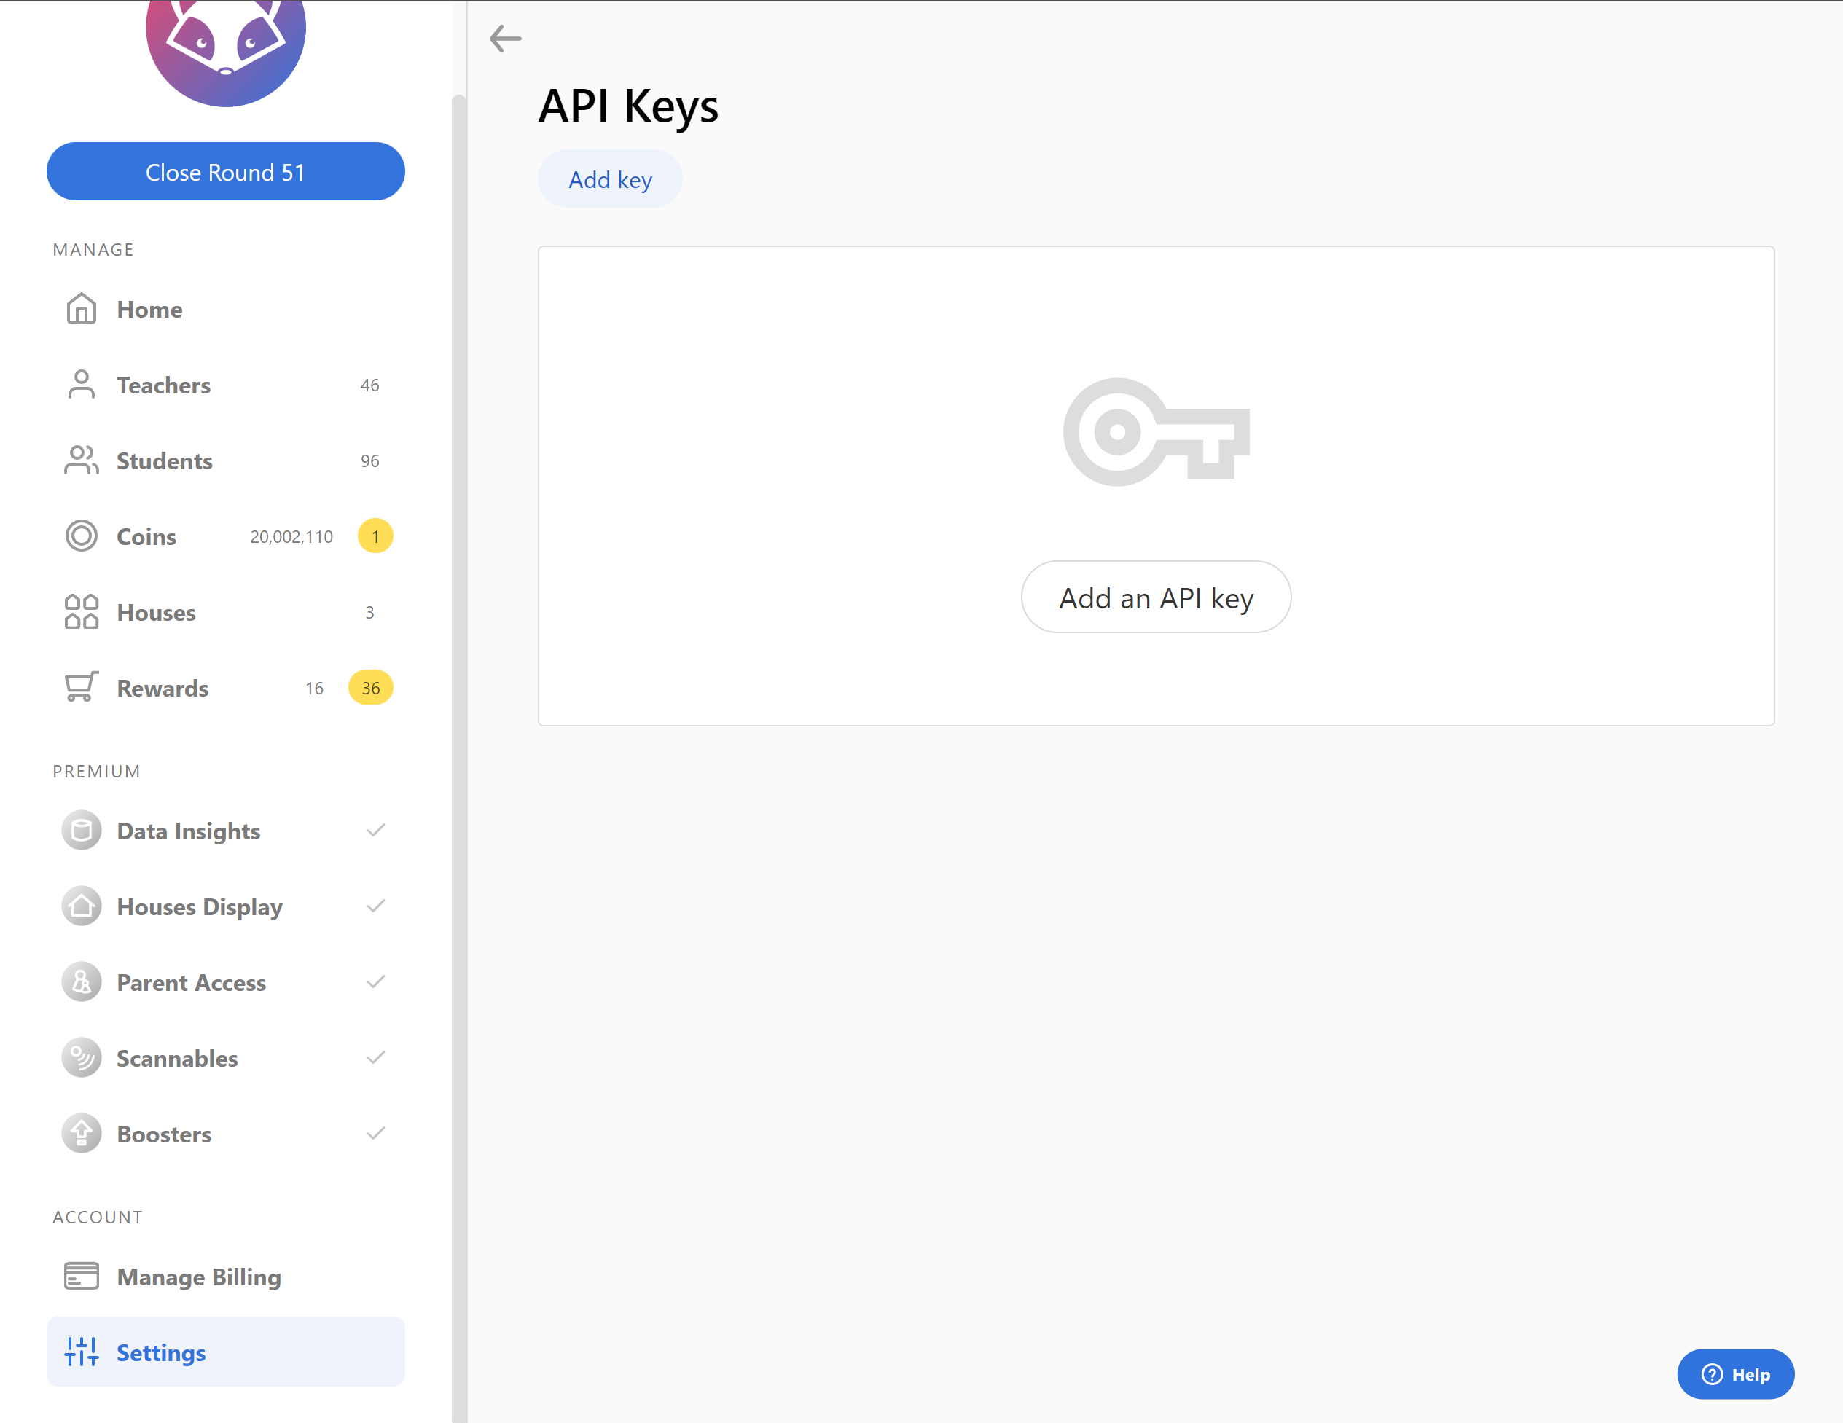Click the Students icon in sidebar
Screen dimensions: 1843x1423
tap(81, 460)
